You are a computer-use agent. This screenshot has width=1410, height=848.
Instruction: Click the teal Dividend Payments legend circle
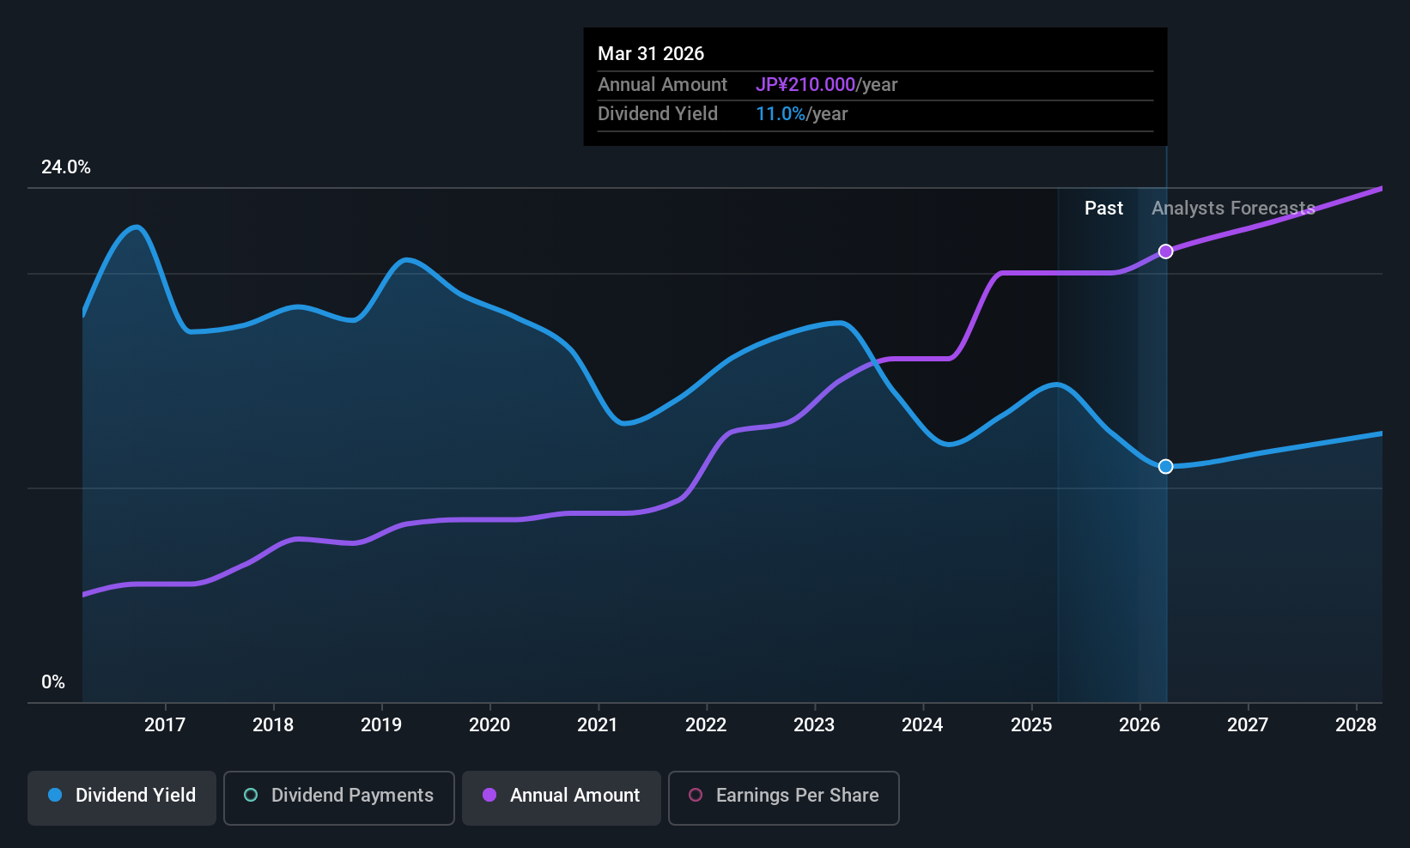coord(251,795)
